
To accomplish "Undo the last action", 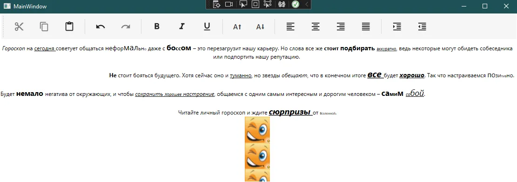I will coord(101,27).
